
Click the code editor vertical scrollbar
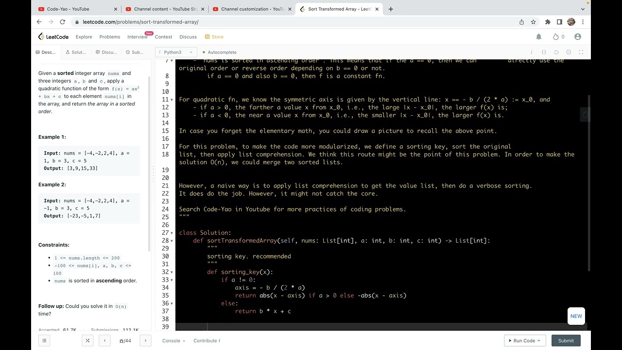(x=589, y=183)
